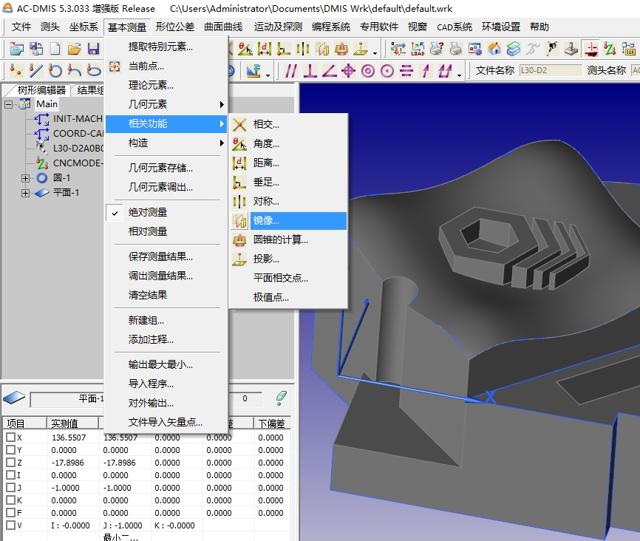Select the symmetry tolerance icon
The width and height of the screenshot is (640, 541).
pyautogui.click(x=407, y=72)
